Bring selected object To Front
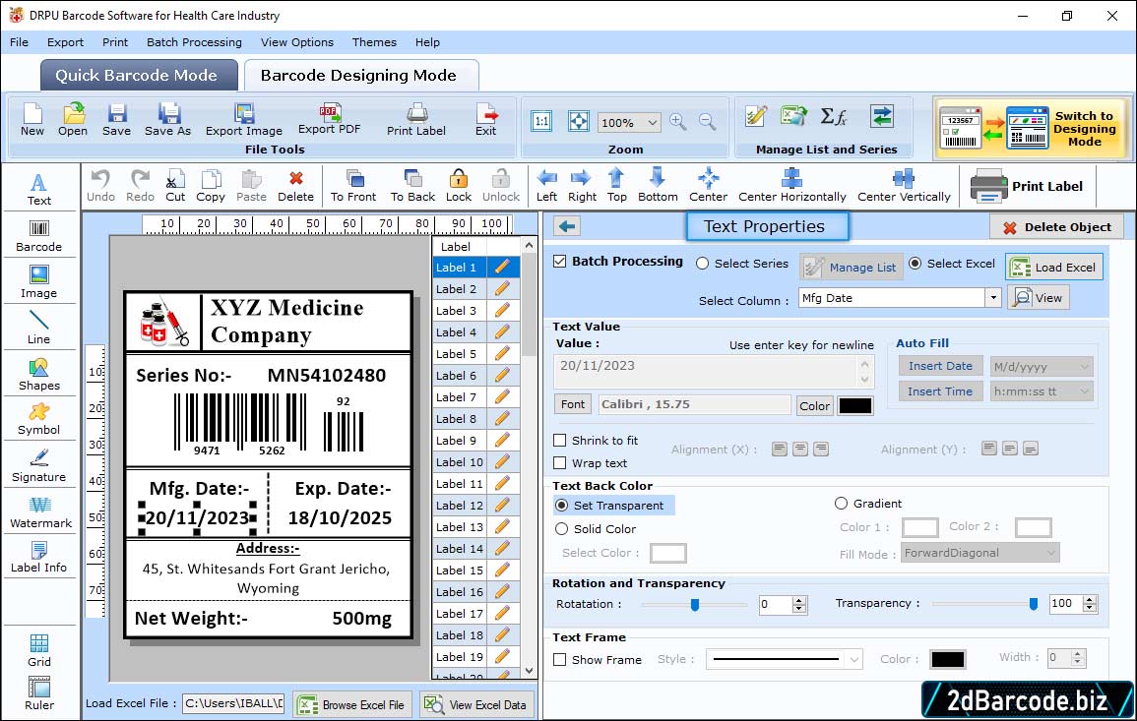The image size is (1137, 721). coord(353,186)
